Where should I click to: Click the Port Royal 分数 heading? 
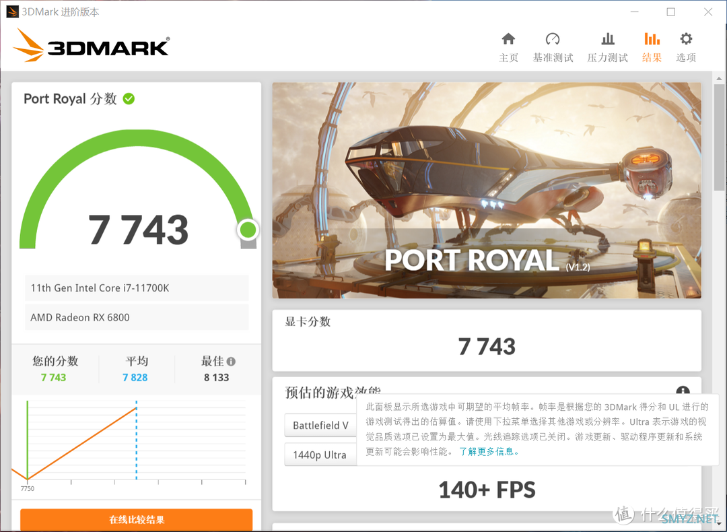[70, 99]
